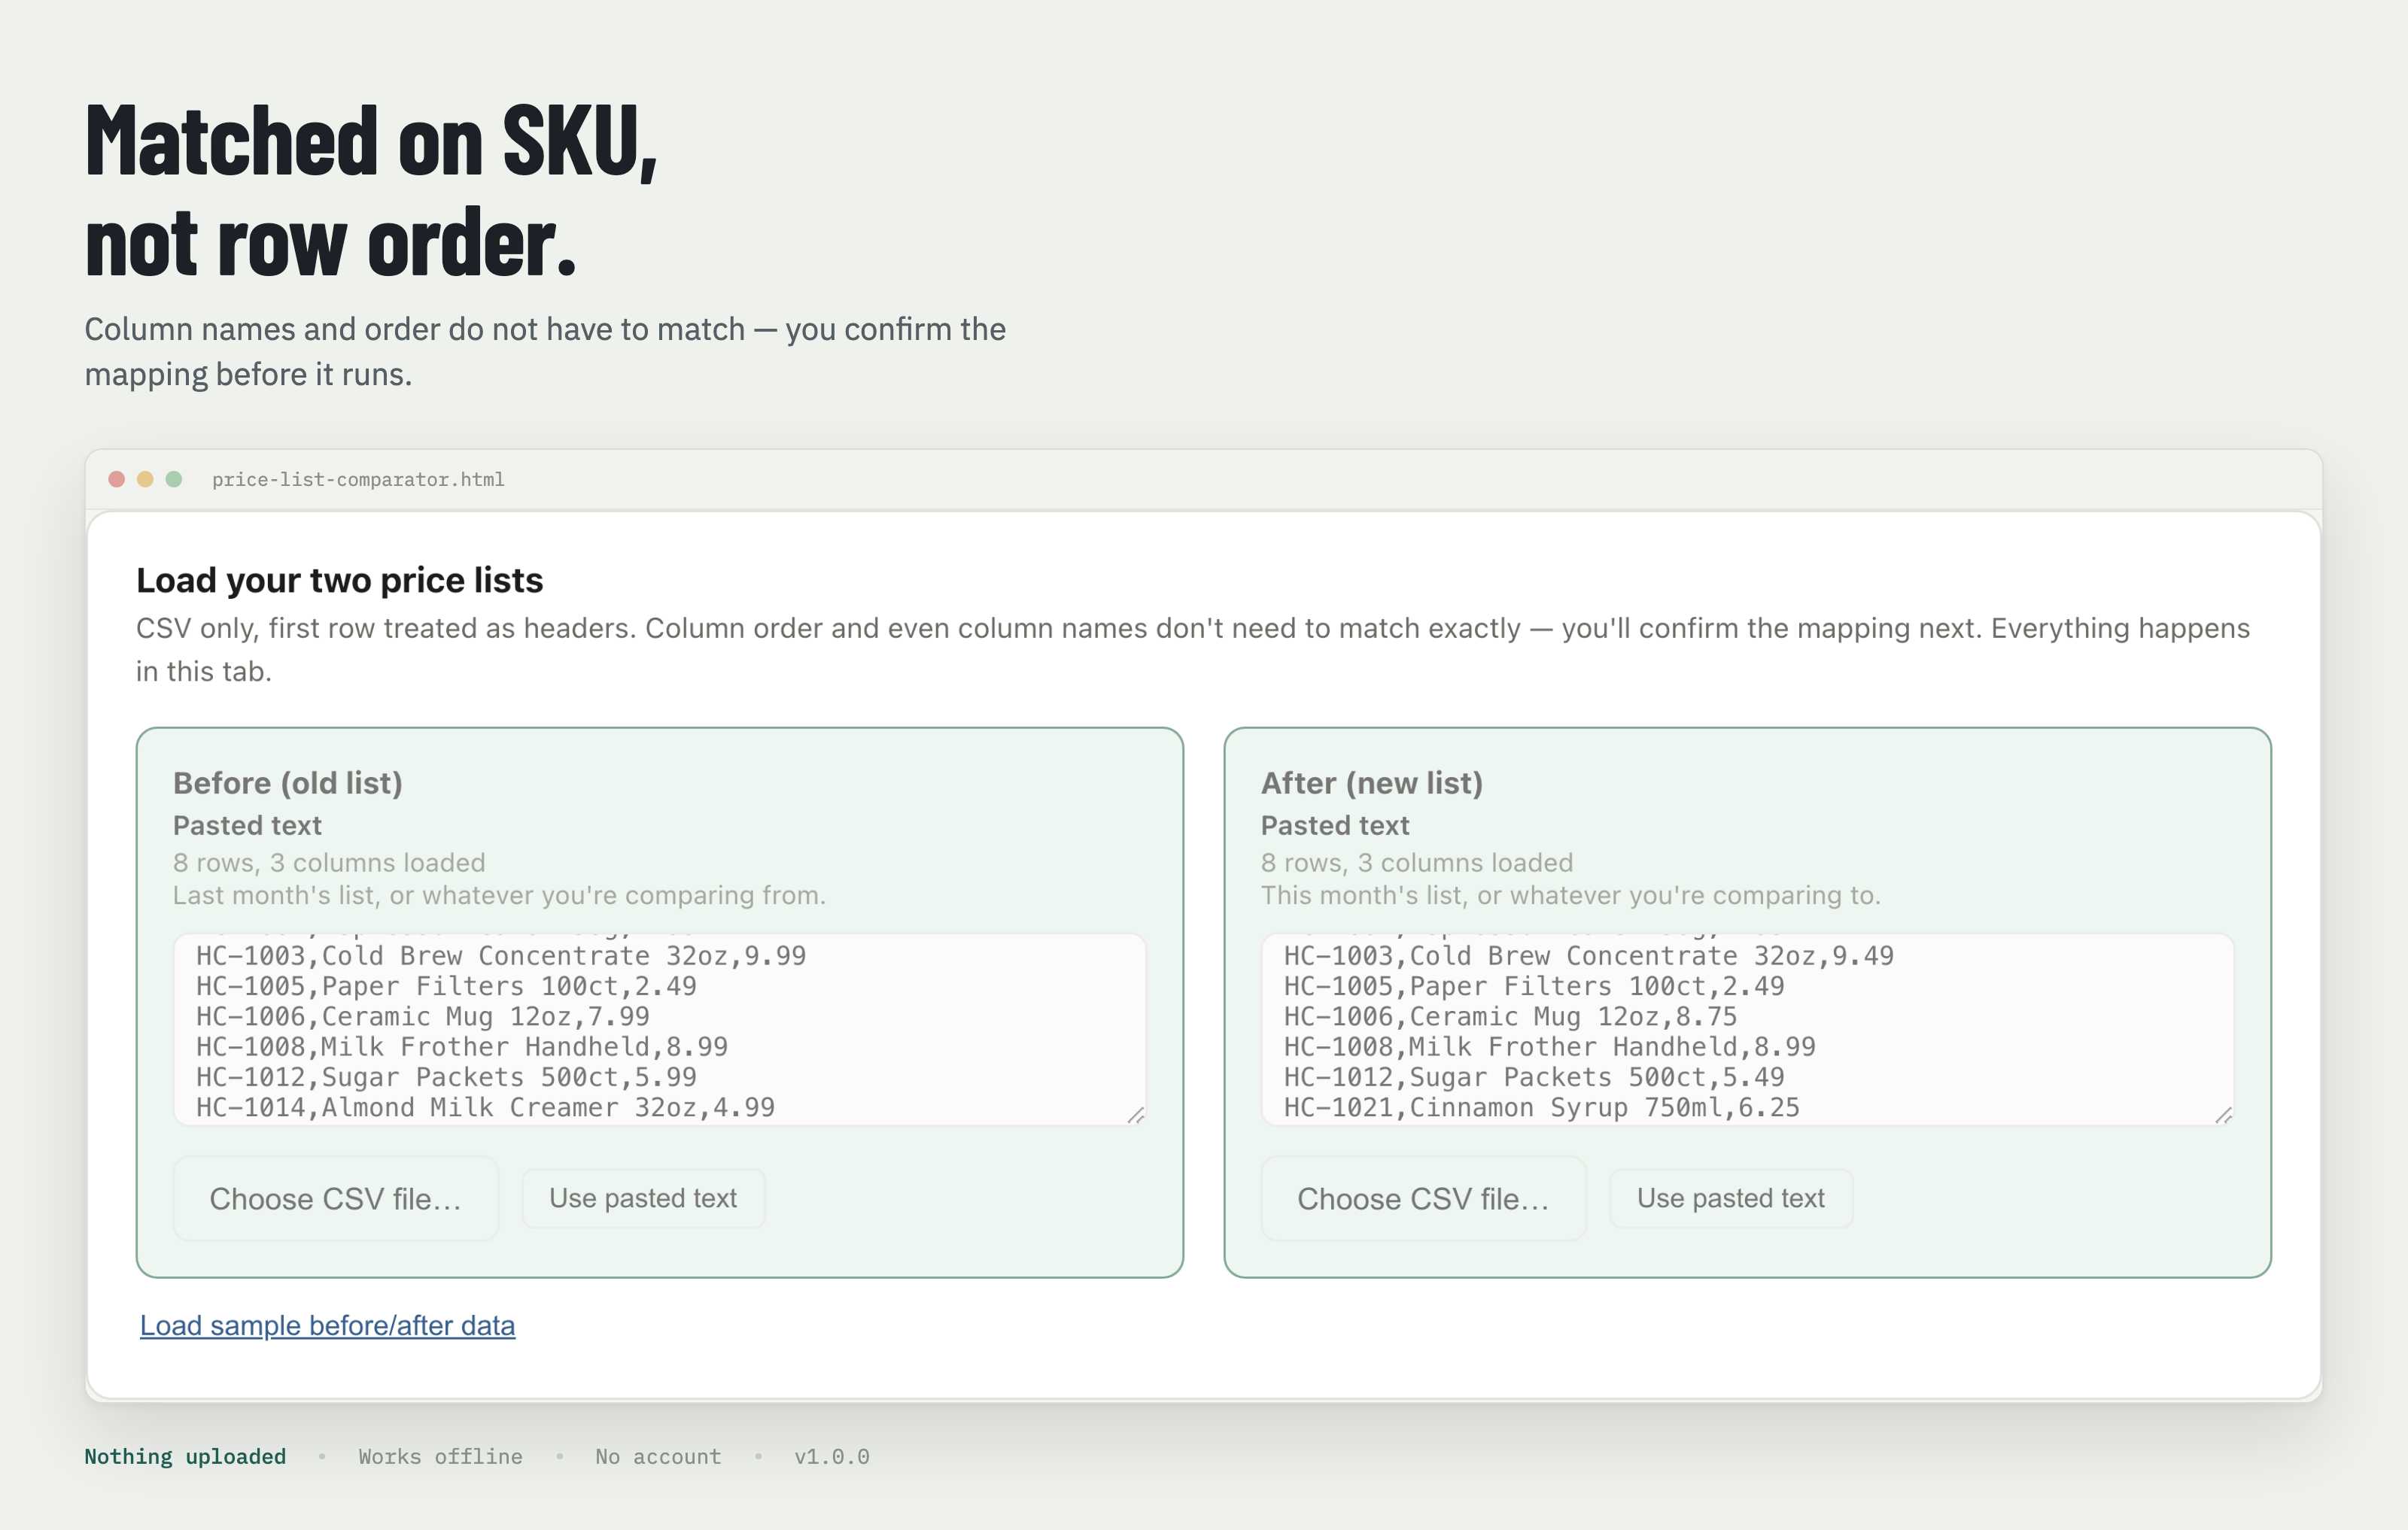Click the Pasted text label in After panel

(1335, 825)
